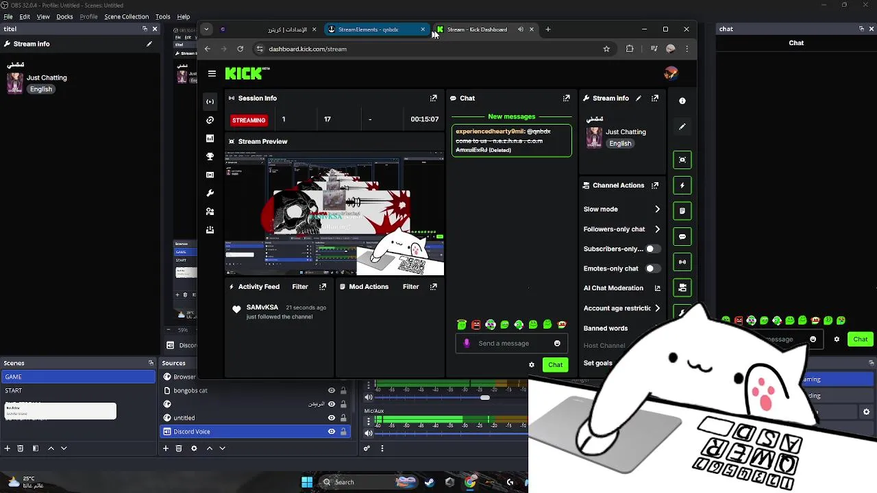Open AI Chat Moderation external link icon
The height and width of the screenshot is (493, 877).
pyautogui.click(x=658, y=288)
